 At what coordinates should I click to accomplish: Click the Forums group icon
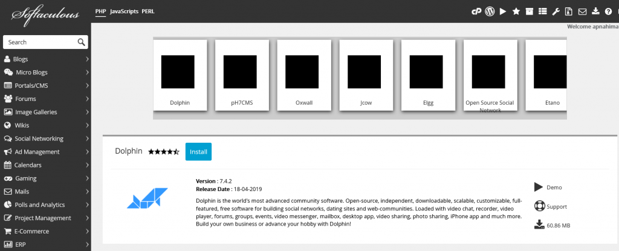(x=8, y=99)
